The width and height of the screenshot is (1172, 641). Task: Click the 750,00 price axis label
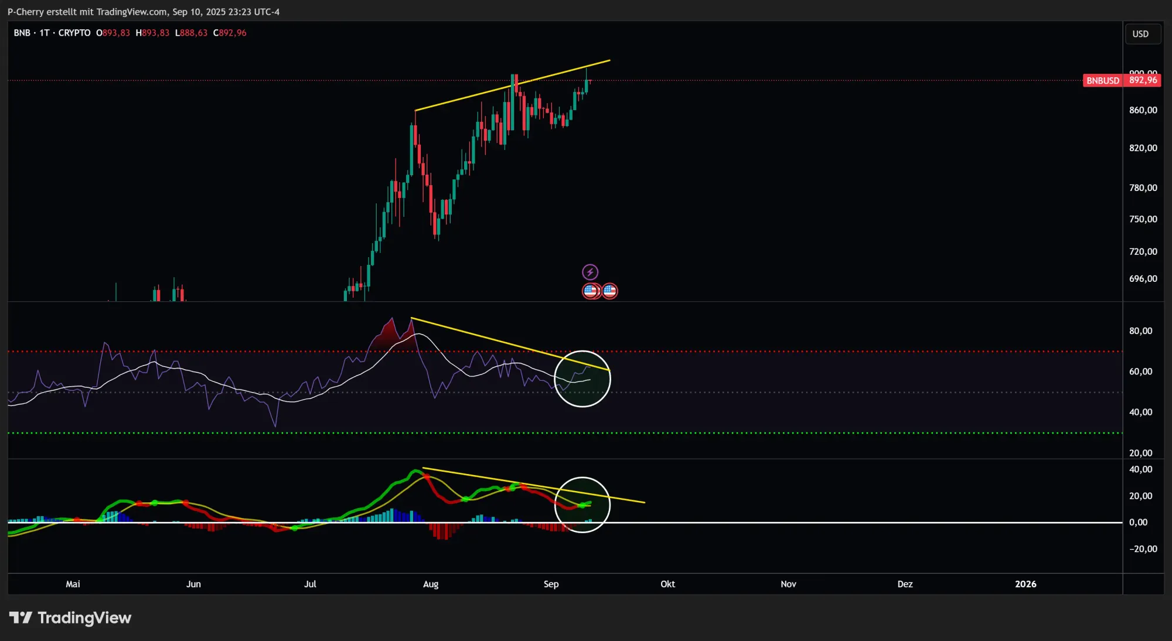coord(1143,219)
